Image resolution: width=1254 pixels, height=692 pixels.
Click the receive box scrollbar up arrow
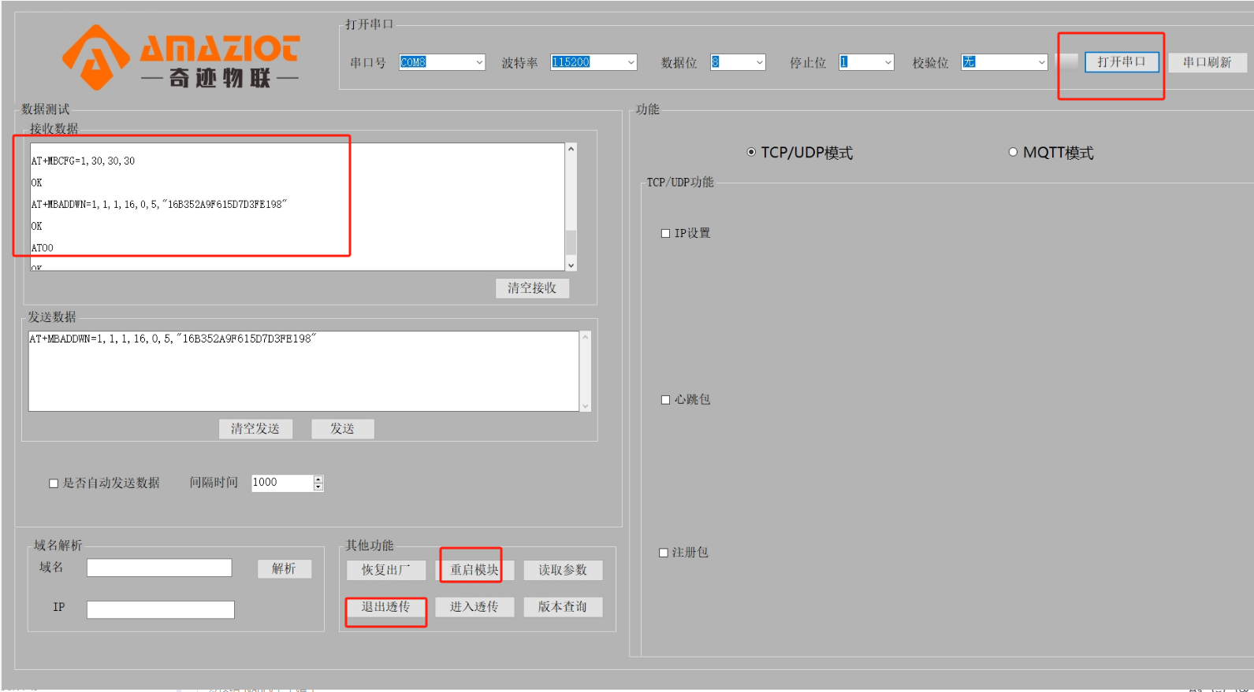tap(571, 149)
